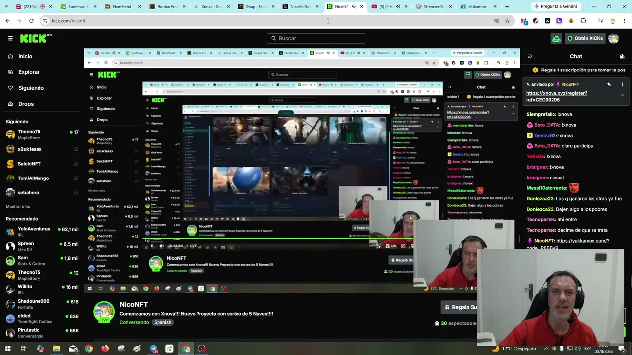This screenshot has height=355, width=632.
Task: Open Shadoune666 recommended channel
Action: pyautogui.click(x=42, y=304)
